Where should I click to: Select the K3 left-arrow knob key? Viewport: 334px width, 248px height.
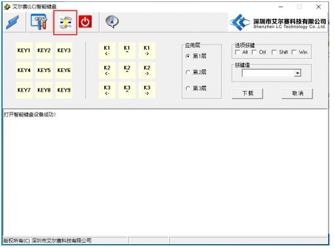tap(107, 90)
